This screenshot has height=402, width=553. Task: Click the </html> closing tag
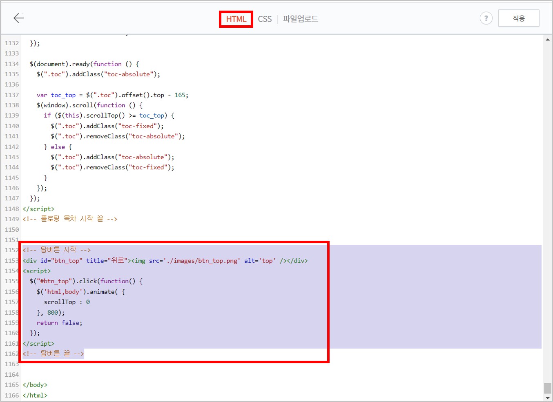point(35,395)
